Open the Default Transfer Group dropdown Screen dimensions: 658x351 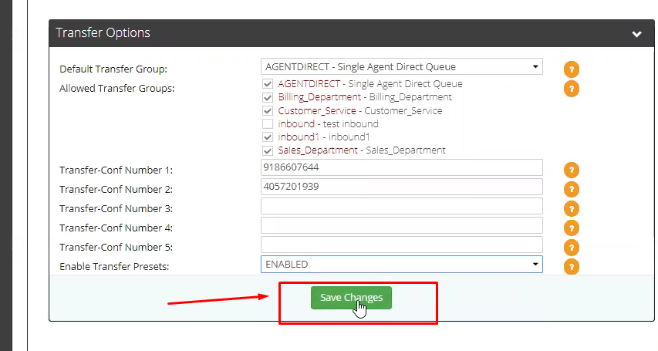402,67
